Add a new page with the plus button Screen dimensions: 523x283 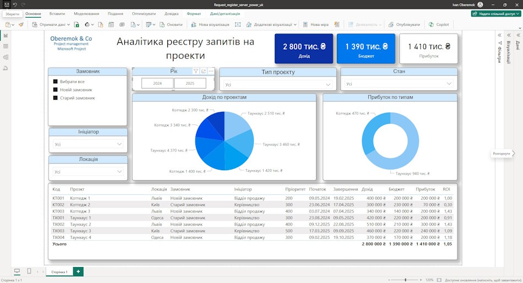(x=78, y=271)
